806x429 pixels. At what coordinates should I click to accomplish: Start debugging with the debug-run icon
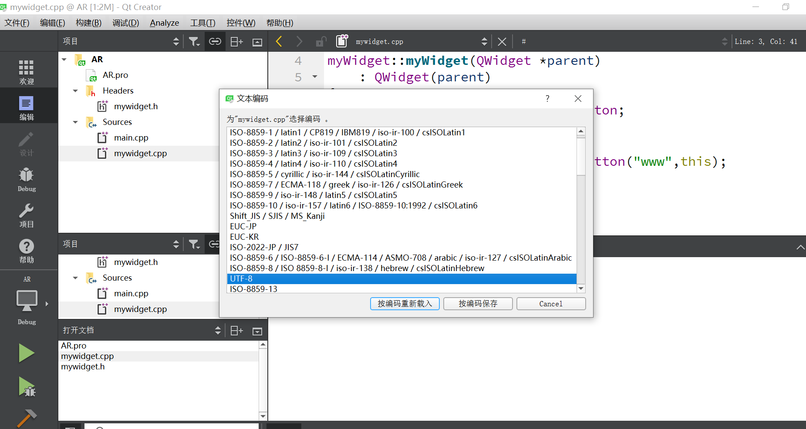pyautogui.click(x=26, y=387)
